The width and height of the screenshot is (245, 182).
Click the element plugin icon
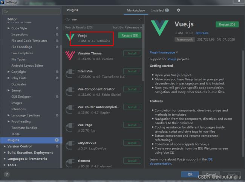(x=70, y=163)
